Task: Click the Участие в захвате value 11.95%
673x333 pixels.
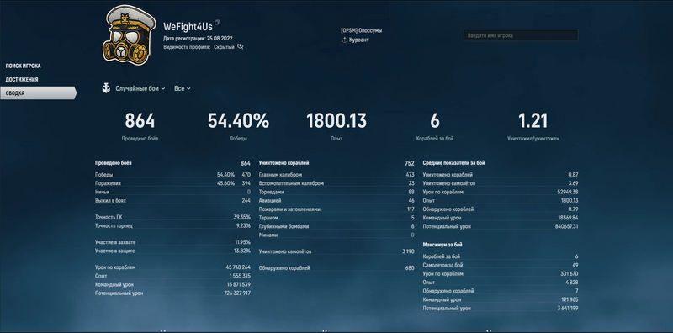Action: pyautogui.click(x=242, y=242)
